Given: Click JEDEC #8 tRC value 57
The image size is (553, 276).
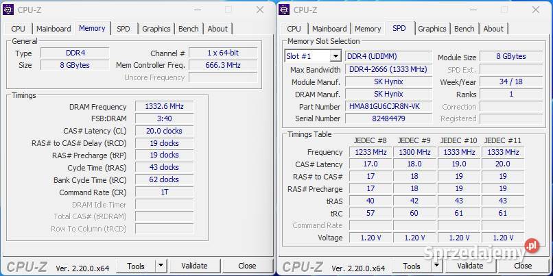Looking at the screenshot, I should pos(370,213).
